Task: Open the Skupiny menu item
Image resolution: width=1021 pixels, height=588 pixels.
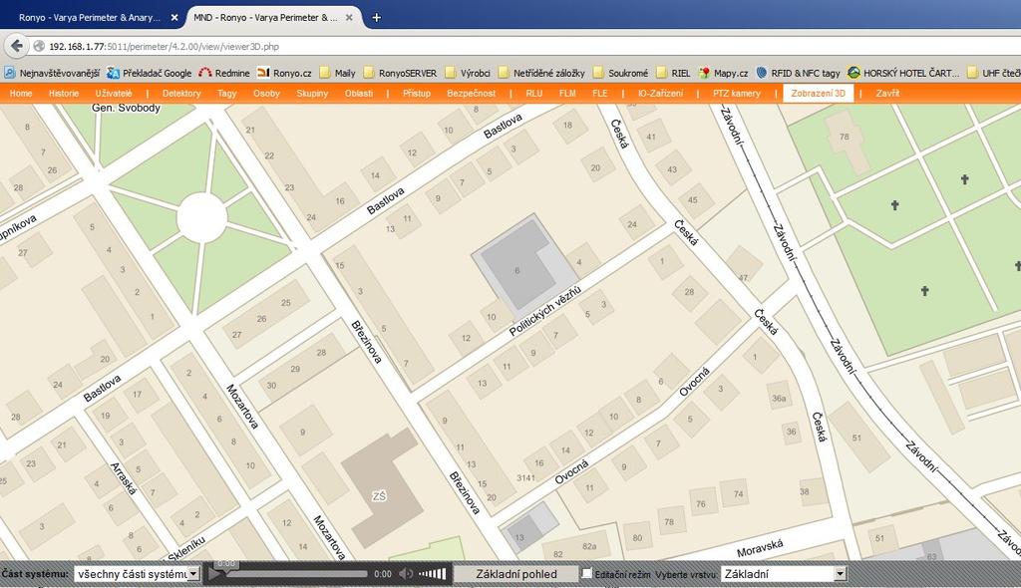Action: (312, 93)
